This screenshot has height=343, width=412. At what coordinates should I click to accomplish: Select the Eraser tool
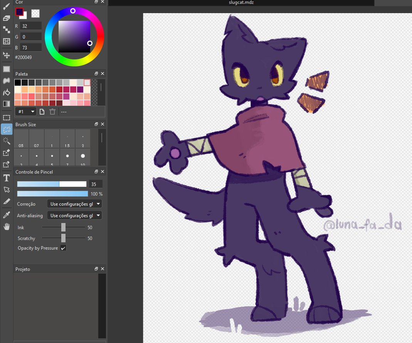click(6, 18)
